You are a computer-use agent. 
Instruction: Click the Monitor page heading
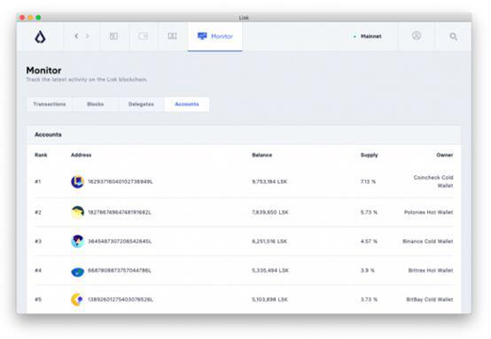coord(43,70)
